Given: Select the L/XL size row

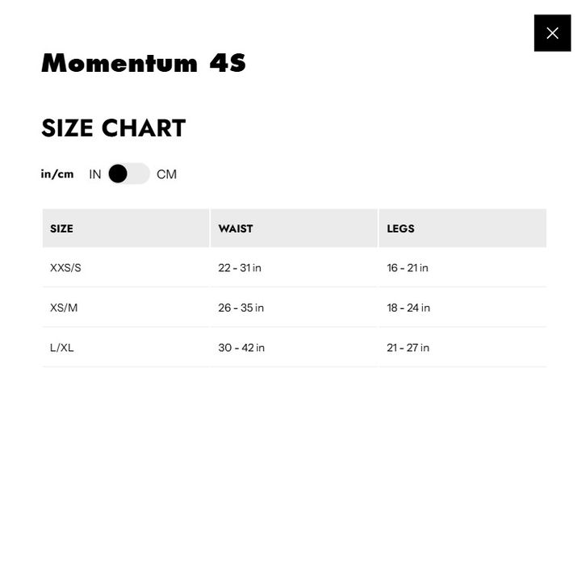Looking at the screenshot, I should pos(61,348).
